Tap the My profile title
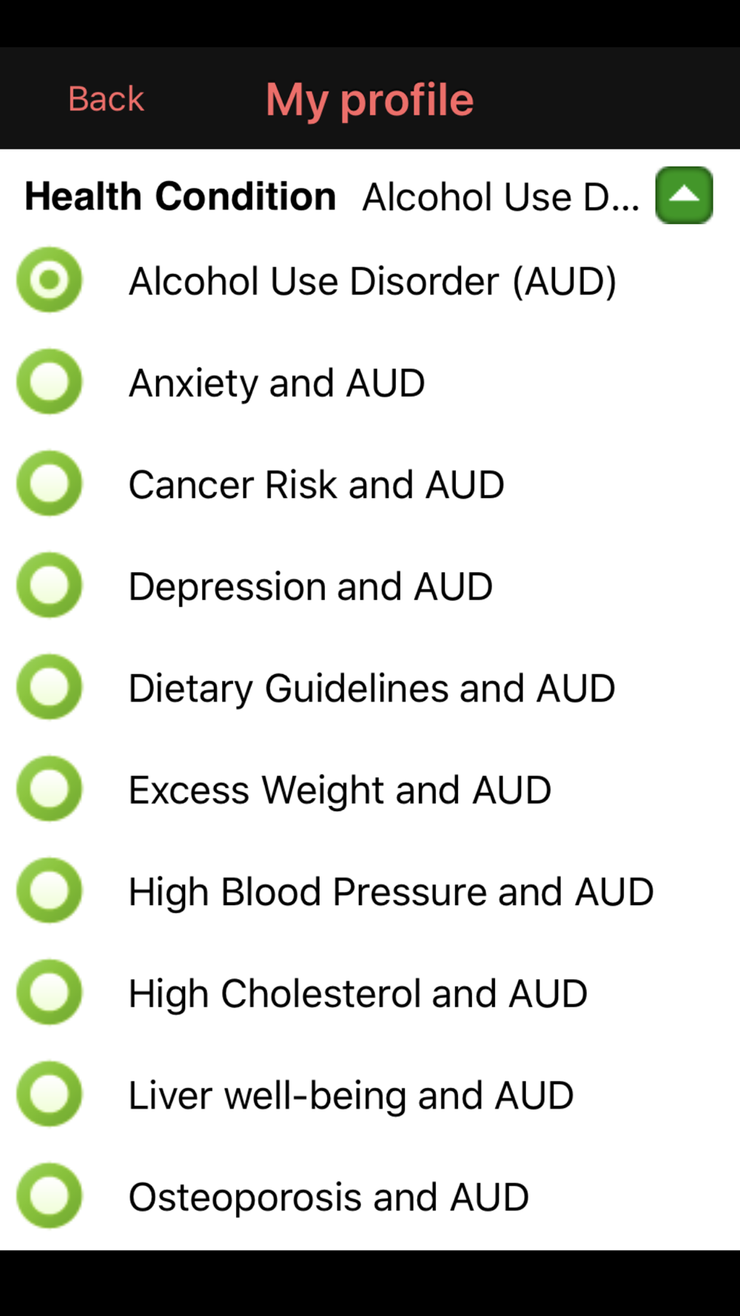 click(x=370, y=100)
